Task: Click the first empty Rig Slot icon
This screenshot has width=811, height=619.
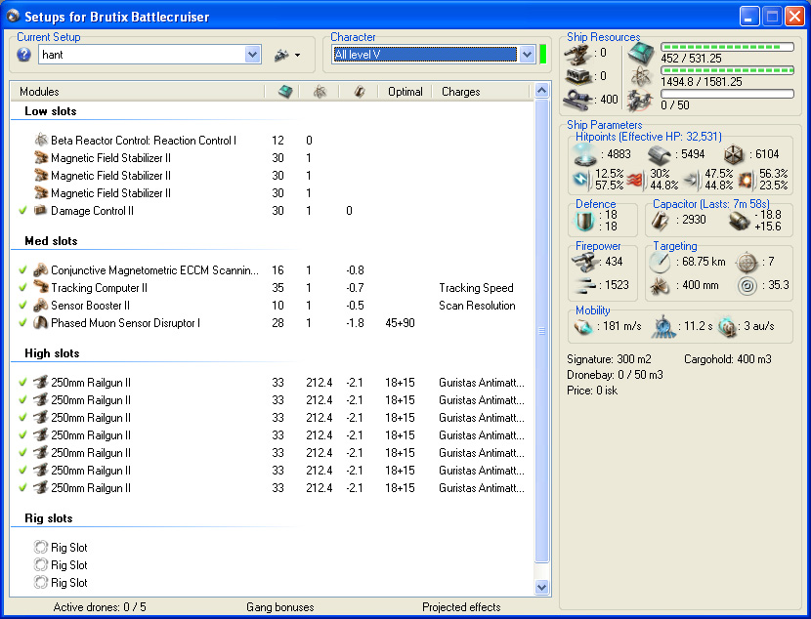Action: coord(41,548)
